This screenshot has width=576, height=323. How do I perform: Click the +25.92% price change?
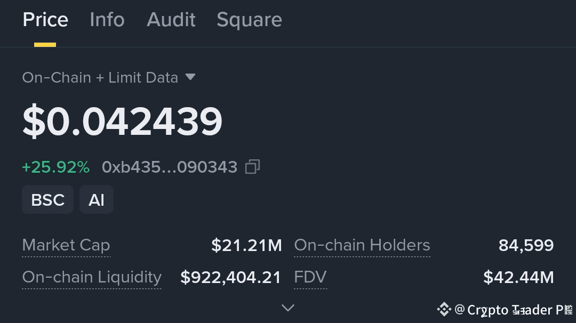56,167
